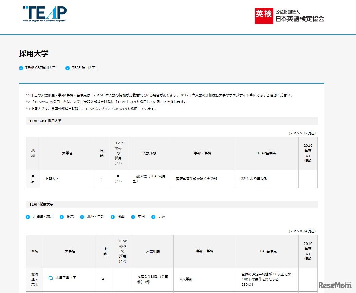This screenshot has height=293, width=356.
Task: Click the TEAP基準点 column header
Action: tap(267, 153)
